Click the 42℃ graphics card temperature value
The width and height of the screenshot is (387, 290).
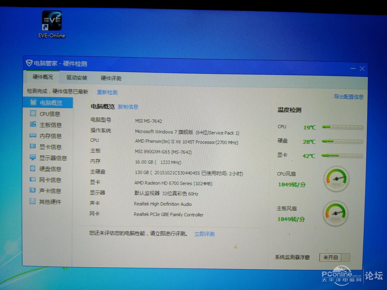coord(309,156)
